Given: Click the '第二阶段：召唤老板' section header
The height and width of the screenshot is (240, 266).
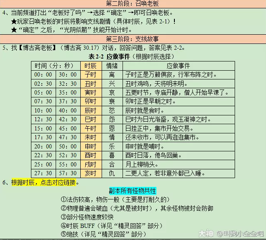Looking at the screenshot, I should click(132, 4).
